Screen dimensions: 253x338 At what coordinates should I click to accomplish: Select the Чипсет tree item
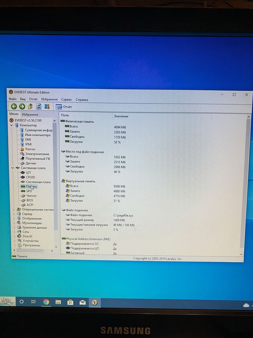29,196
